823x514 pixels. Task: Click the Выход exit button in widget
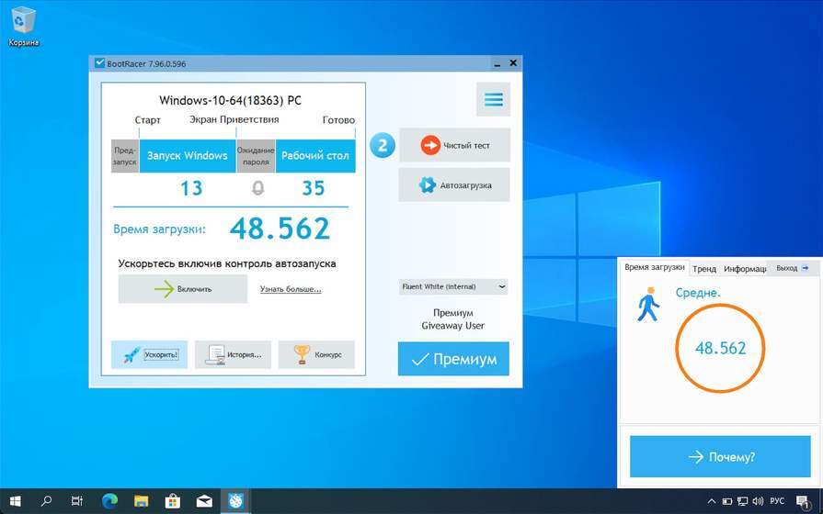click(x=793, y=268)
